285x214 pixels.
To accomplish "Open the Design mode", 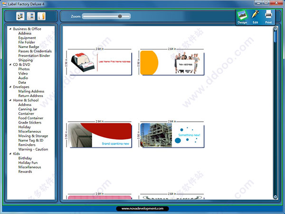I will pos(242,17).
